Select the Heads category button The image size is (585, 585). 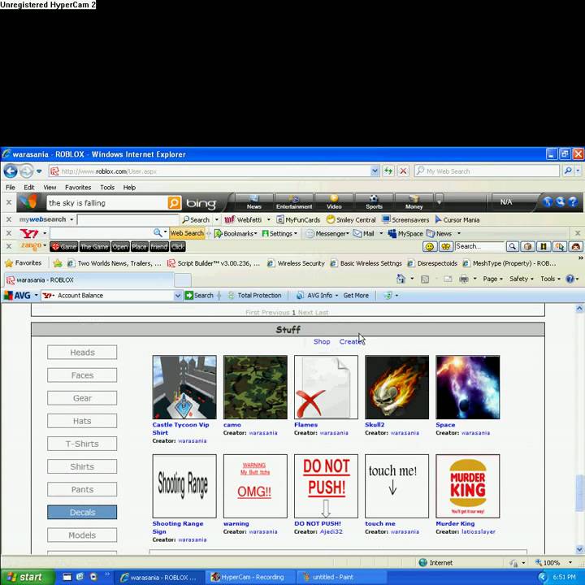point(82,352)
